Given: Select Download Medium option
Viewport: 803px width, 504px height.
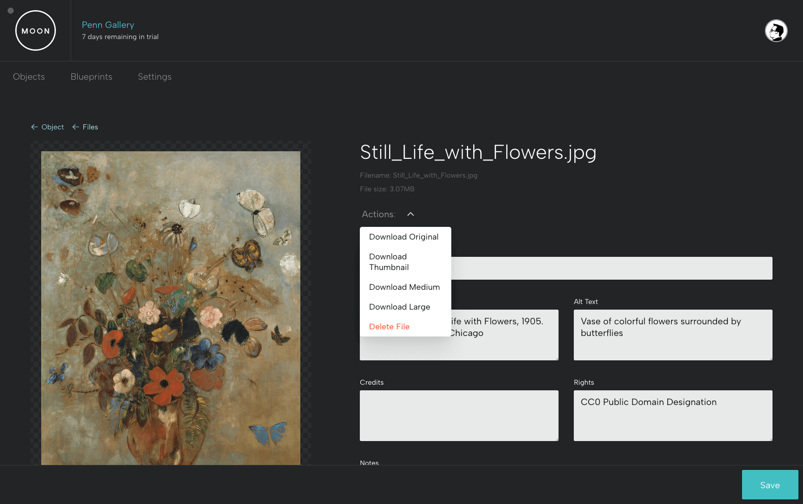Looking at the screenshot, I should tap(405, 287).
